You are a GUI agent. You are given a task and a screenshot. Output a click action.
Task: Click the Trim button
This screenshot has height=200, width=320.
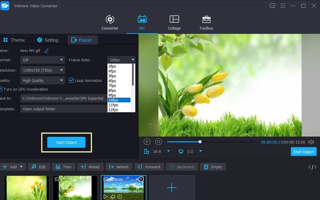tap(62, 167)
